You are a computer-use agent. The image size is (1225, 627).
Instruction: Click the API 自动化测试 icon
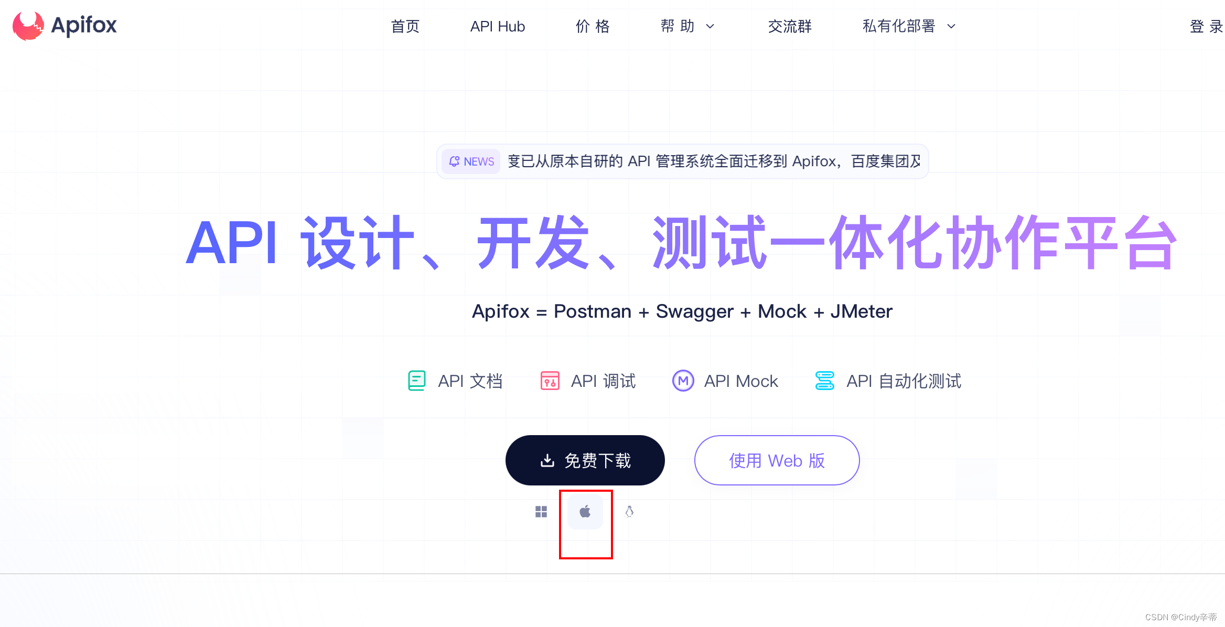point(825,381)
